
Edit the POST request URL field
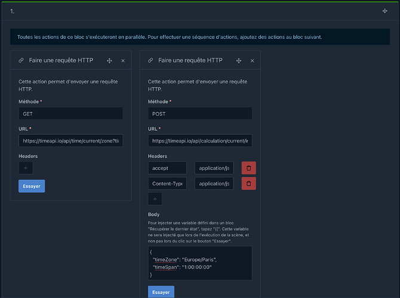coord(199,141)
